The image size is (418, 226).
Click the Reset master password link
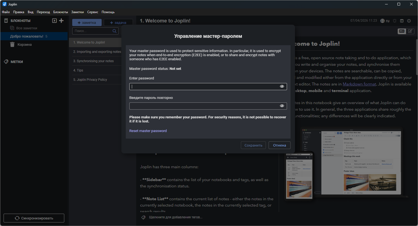point(148,131)
